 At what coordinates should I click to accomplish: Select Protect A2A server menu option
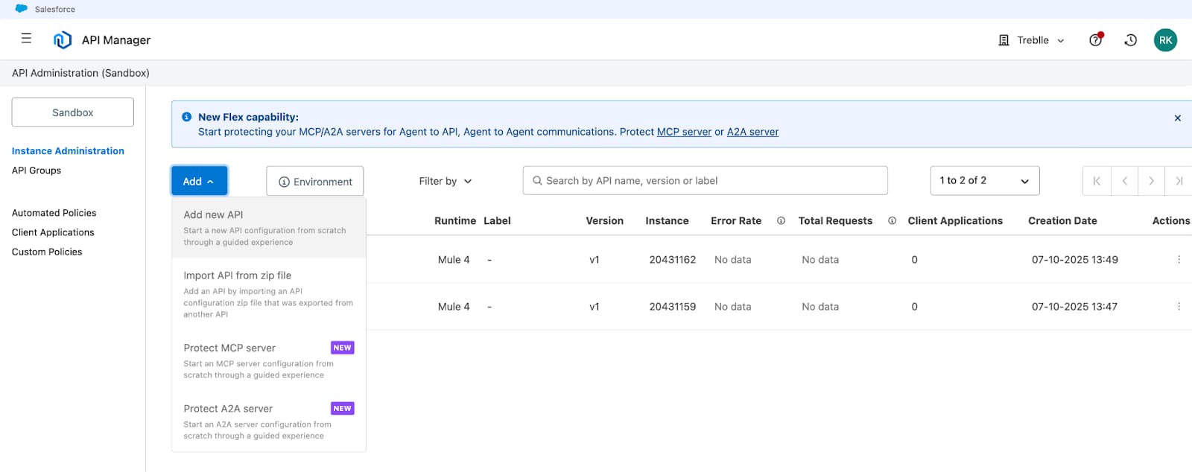269,421
